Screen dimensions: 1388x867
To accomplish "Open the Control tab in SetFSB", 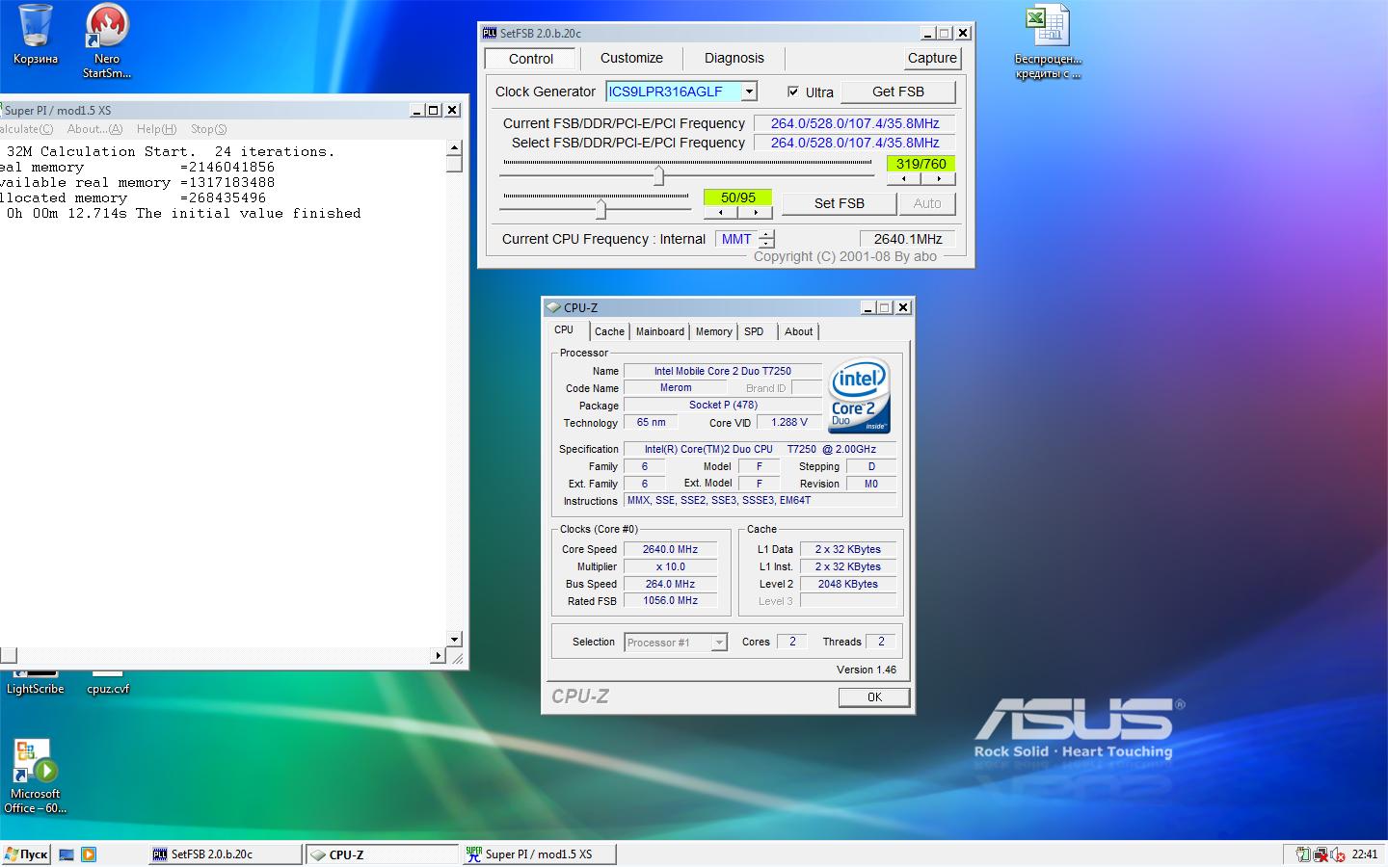I will click(531, 59).
